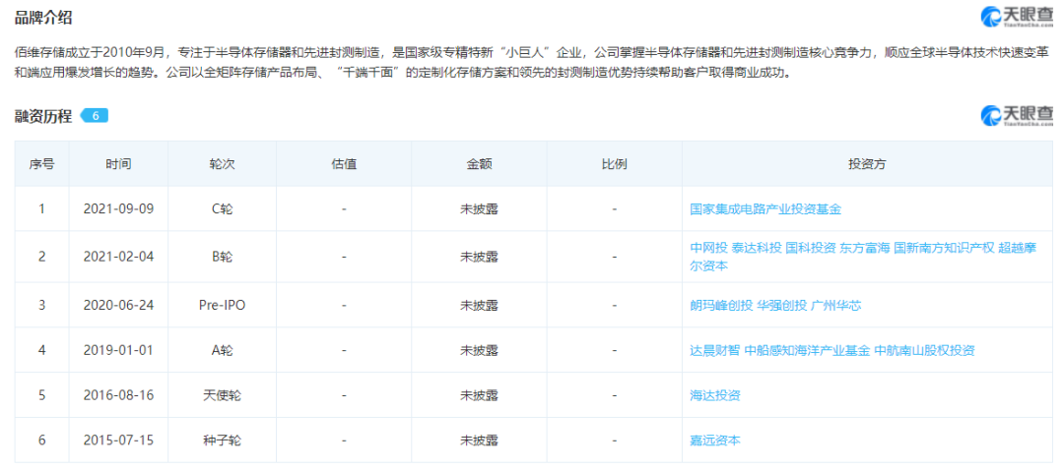The image size is (1064, 470).
Task: Open investor 中网投 link
Action: coord(708,247)
